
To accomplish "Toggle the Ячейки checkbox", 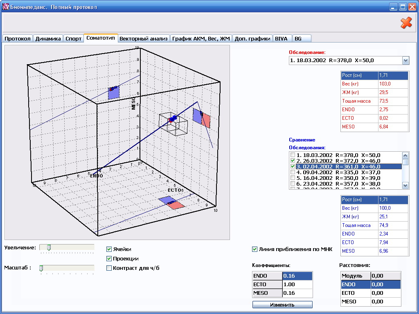I will [109, 249].
